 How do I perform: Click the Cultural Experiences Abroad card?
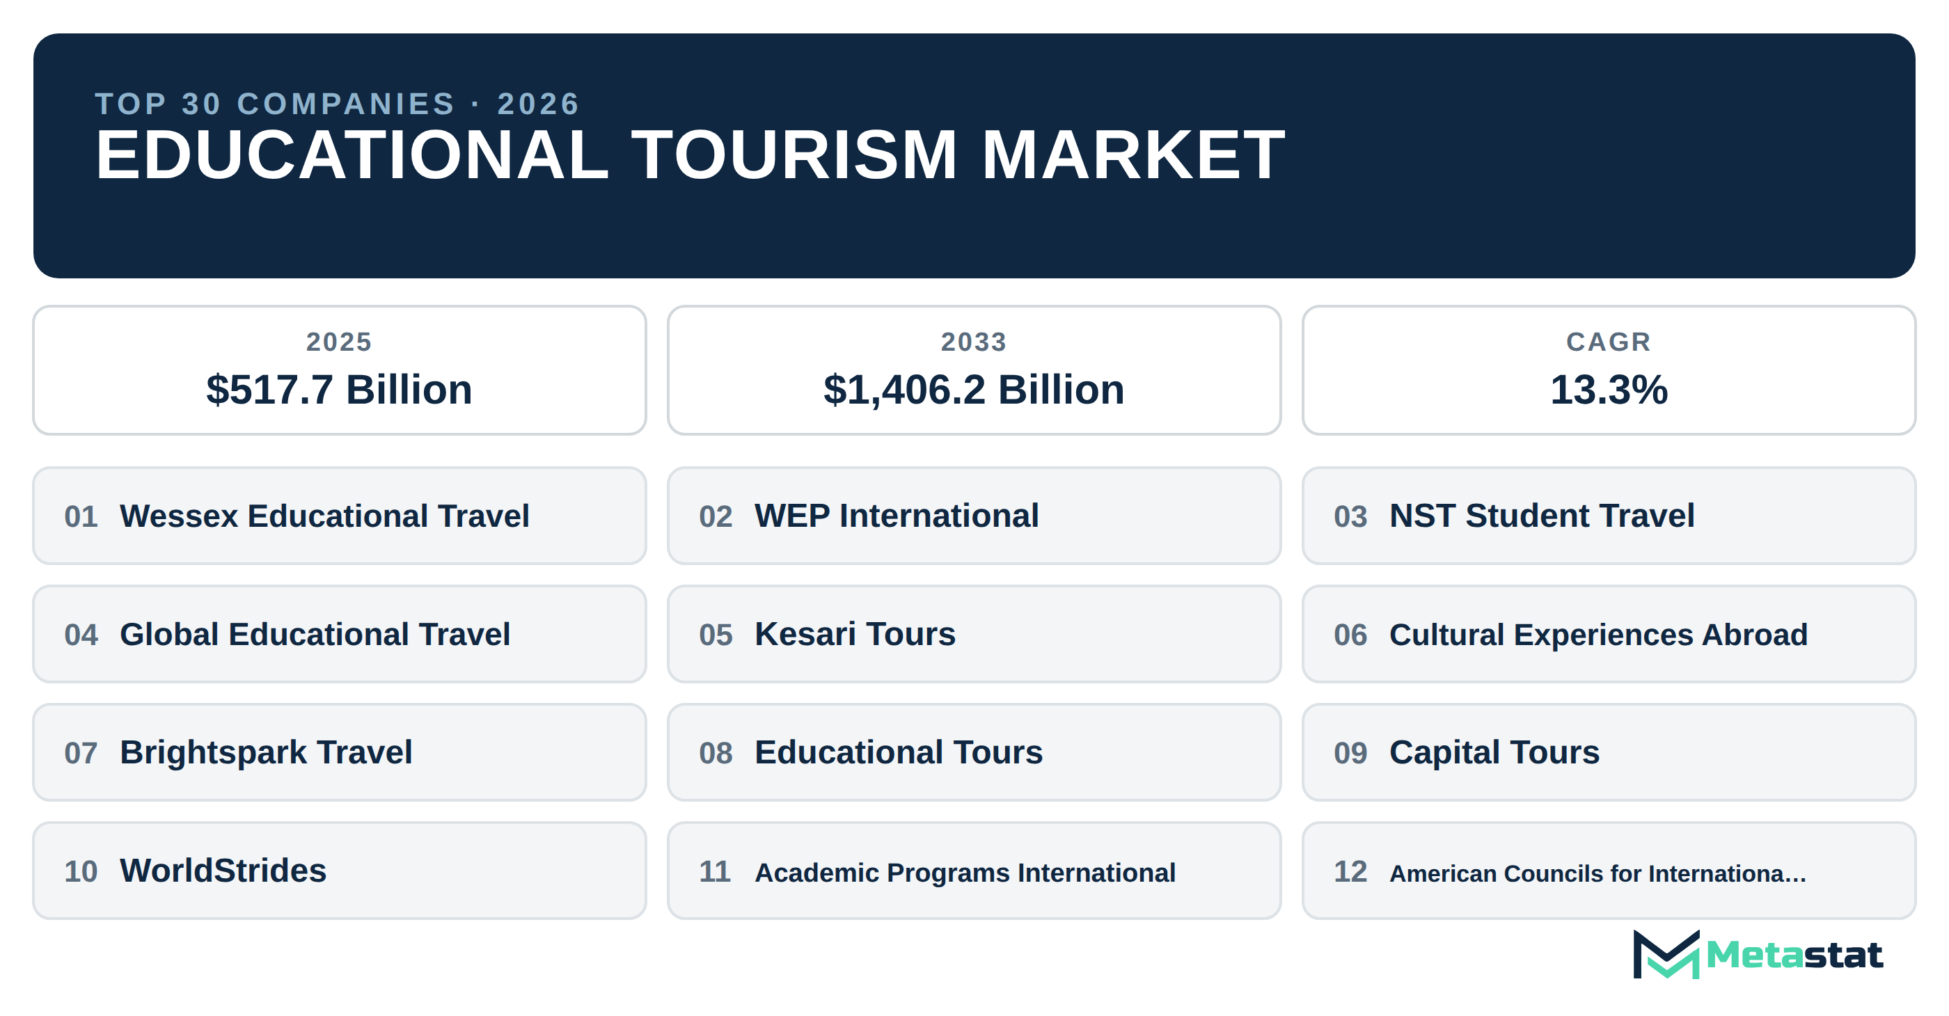1609,634
